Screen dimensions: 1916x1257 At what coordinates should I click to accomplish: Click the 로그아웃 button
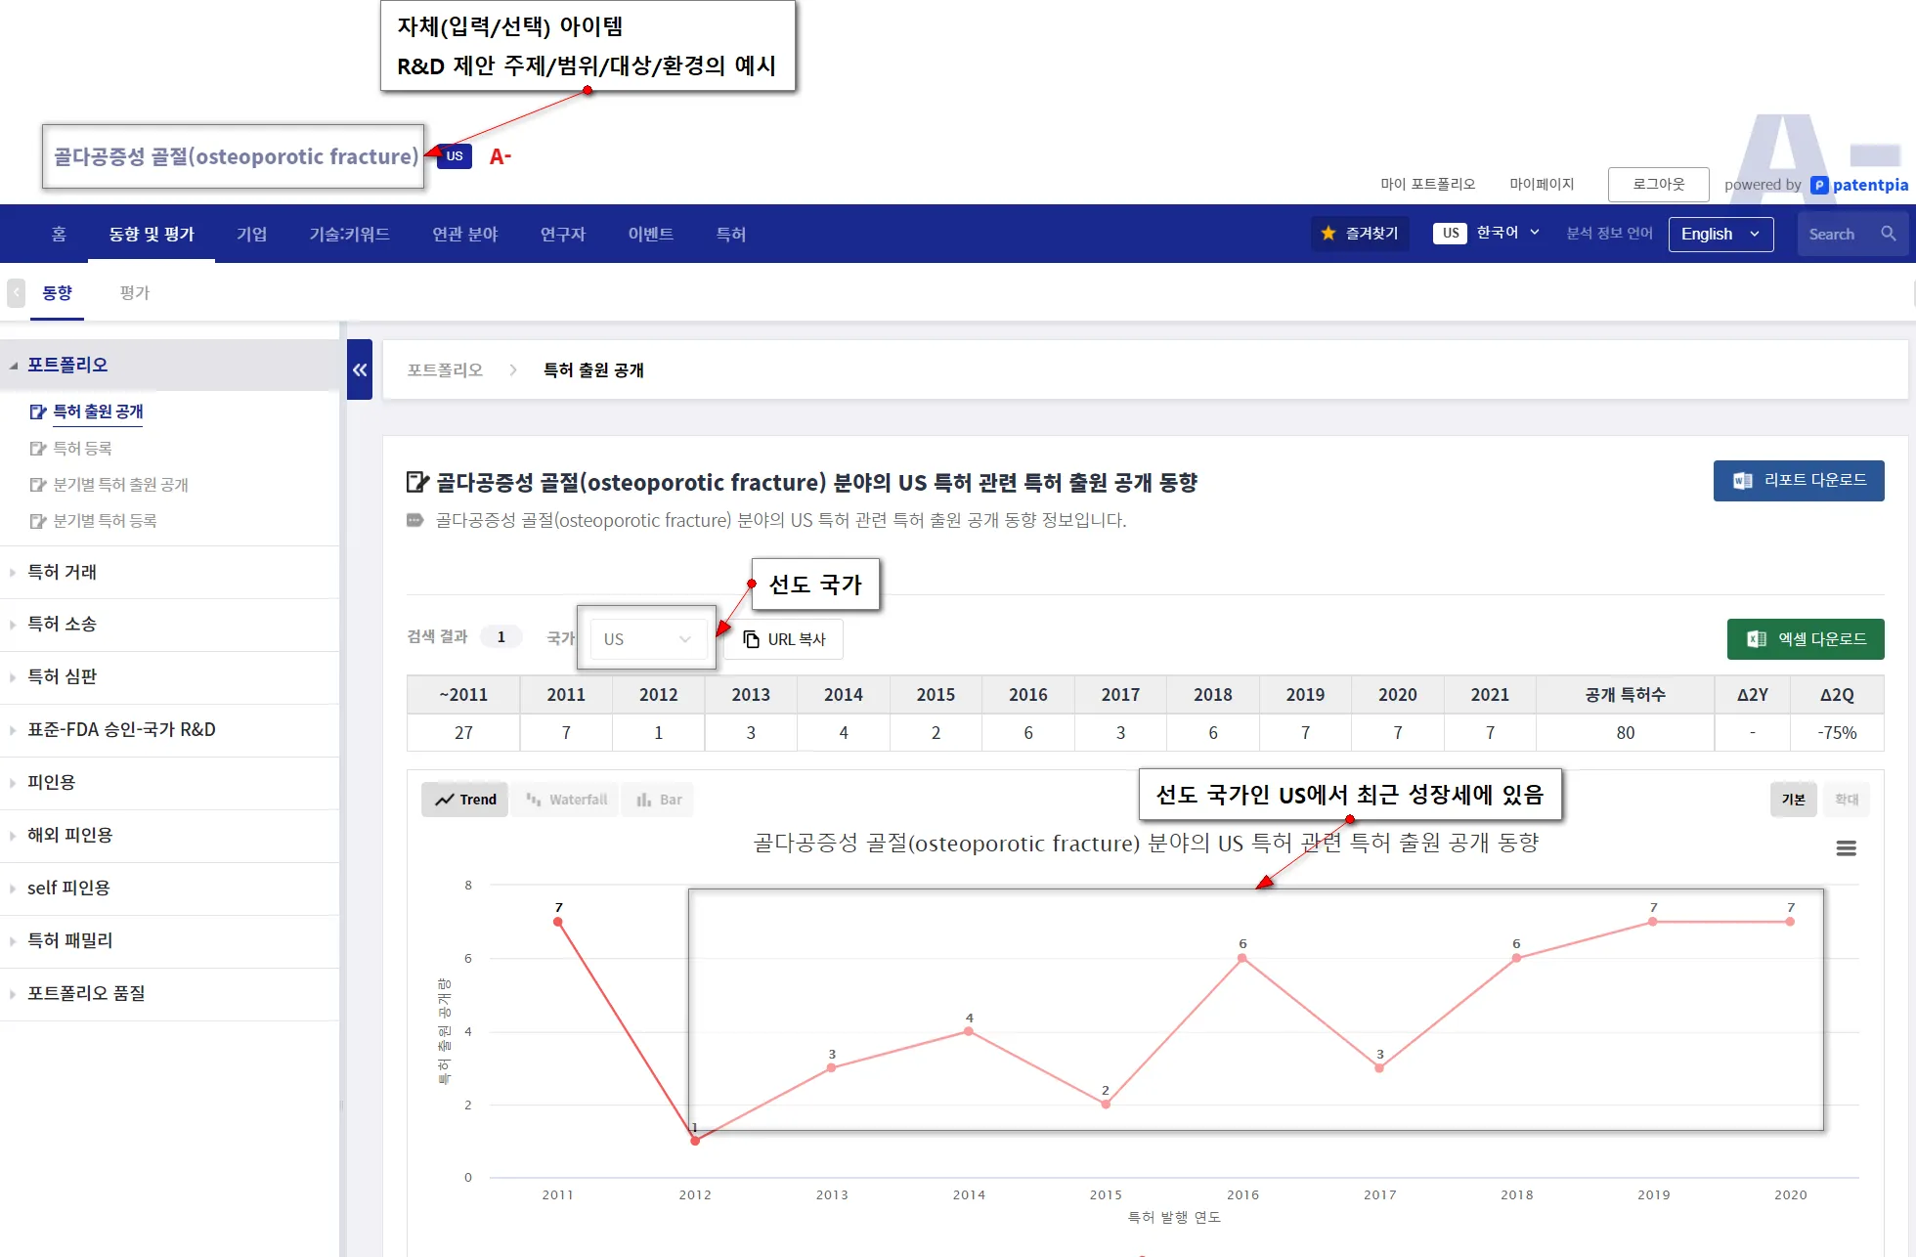[1658, 184]
